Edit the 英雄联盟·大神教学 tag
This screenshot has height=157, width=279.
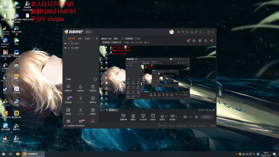point(111,42)
